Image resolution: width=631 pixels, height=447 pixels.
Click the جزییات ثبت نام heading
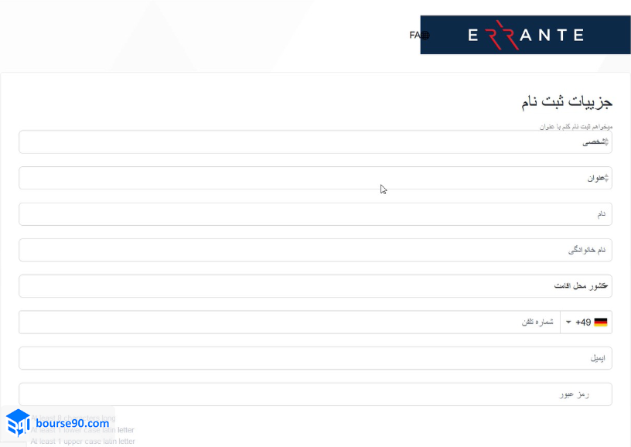pos(566,102)
